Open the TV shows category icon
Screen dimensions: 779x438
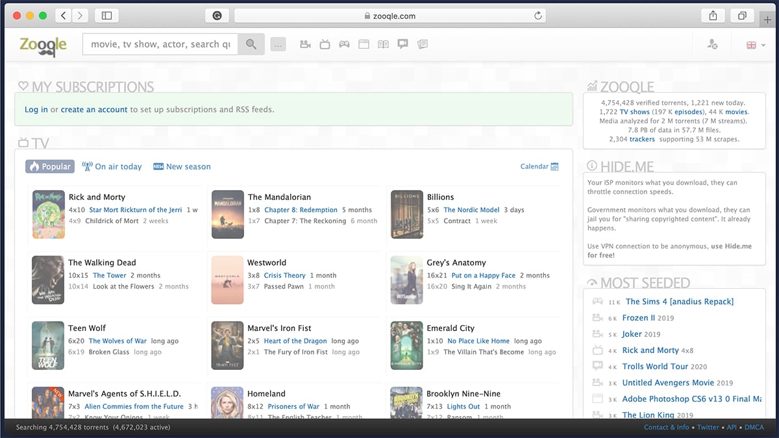(x=325, y=44)
